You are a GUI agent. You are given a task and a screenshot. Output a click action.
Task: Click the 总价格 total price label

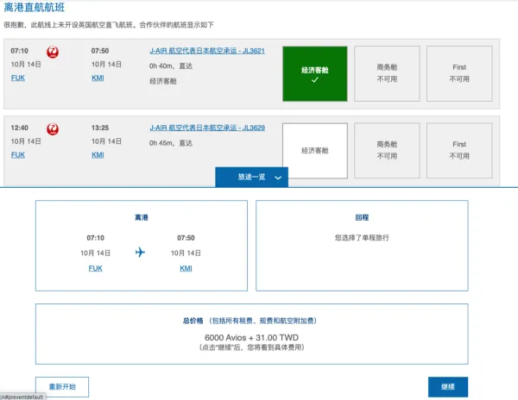click(x=193, y=321)
